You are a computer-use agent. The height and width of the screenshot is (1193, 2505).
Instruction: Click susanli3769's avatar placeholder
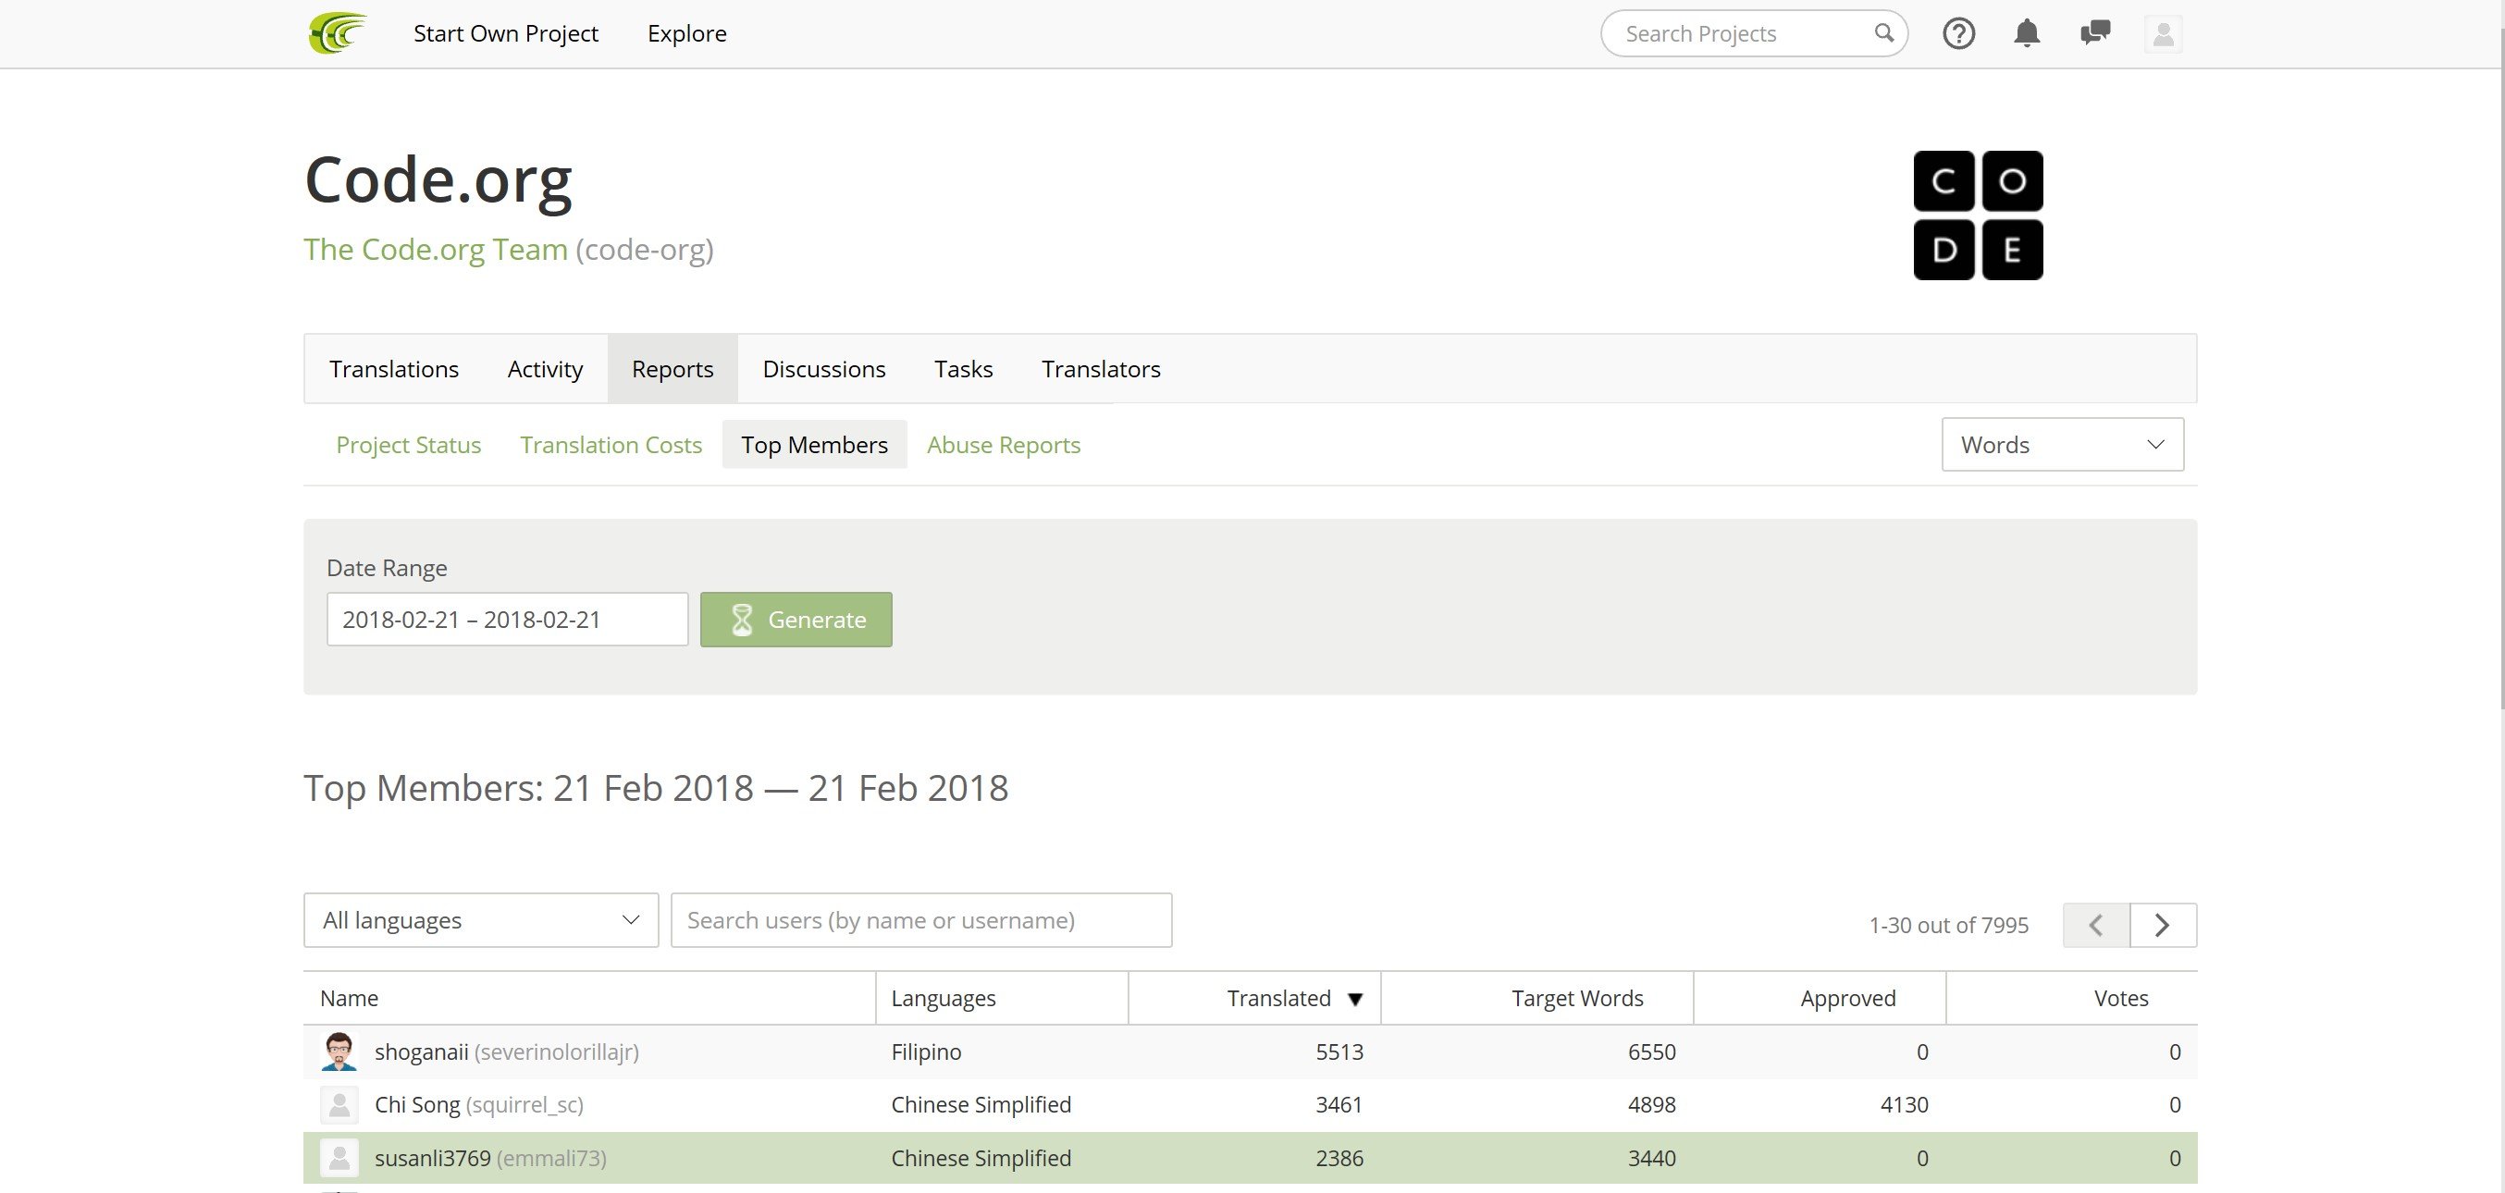339,1158
